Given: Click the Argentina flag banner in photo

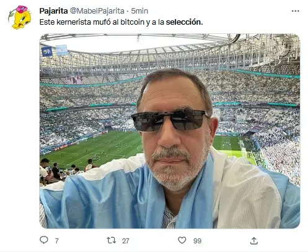Looking at the screenshot, I should 61,50.
